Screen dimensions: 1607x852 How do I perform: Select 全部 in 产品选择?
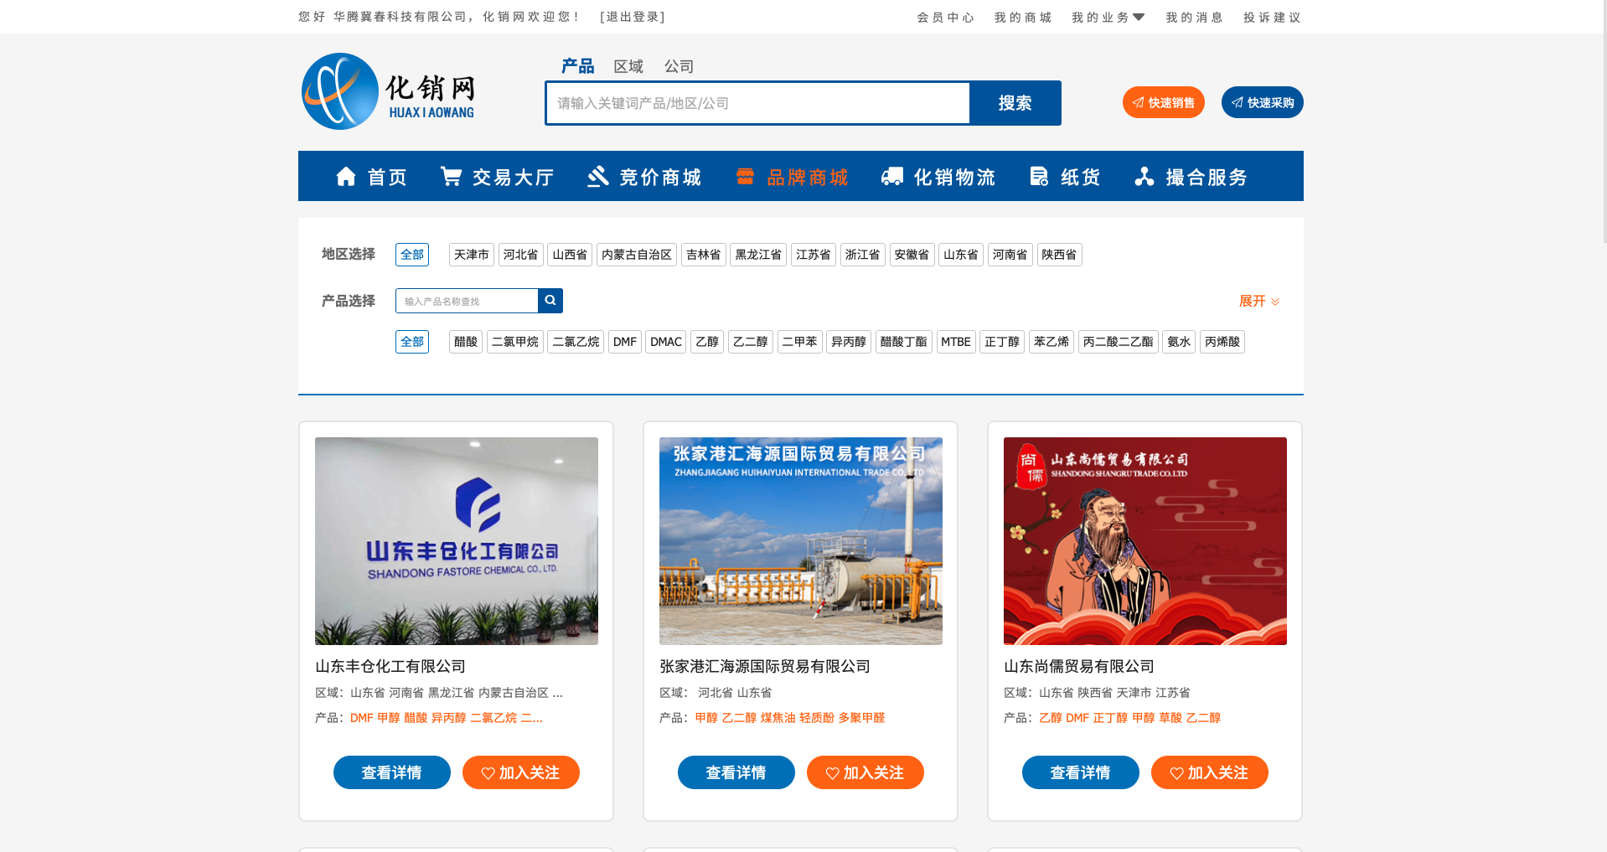point(412,342)
